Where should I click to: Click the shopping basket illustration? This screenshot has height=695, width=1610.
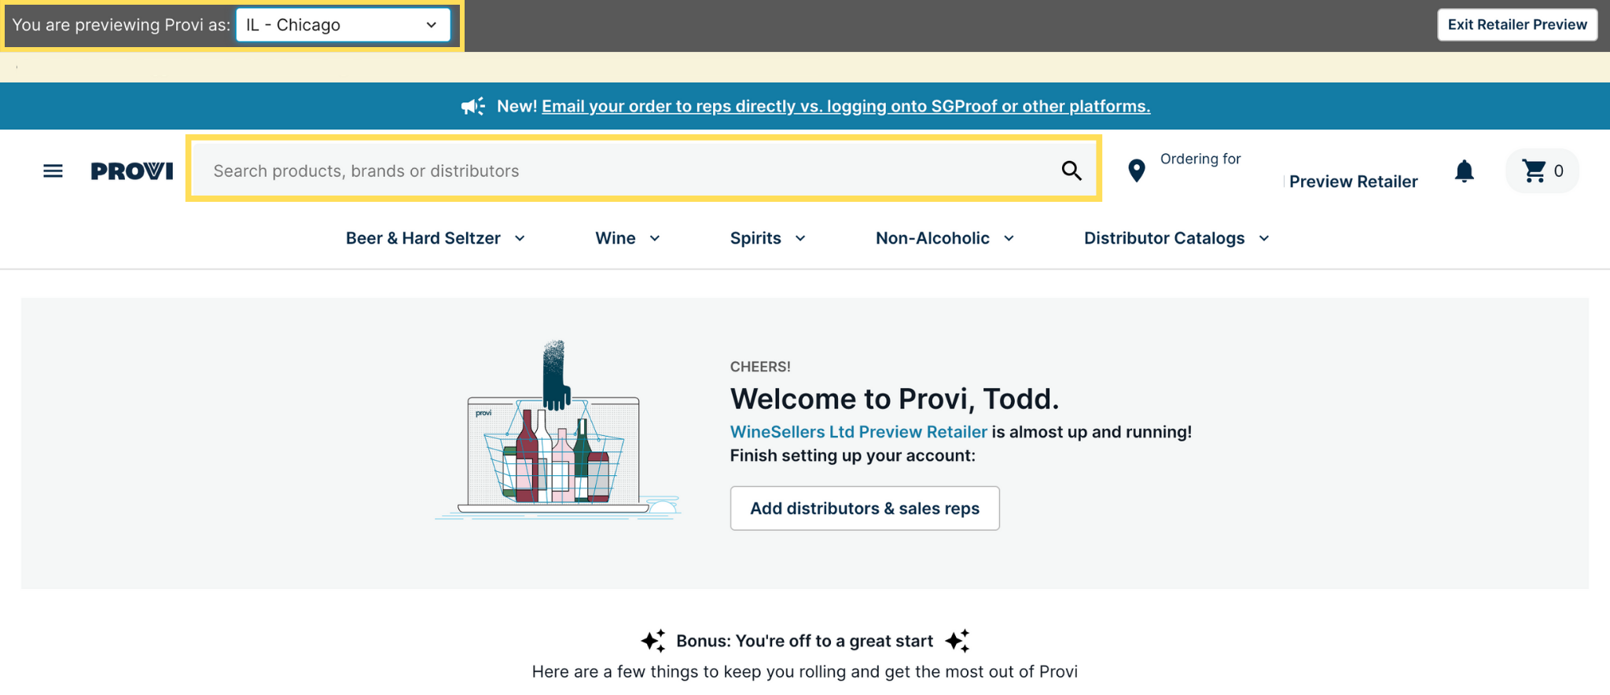(558, 430)
